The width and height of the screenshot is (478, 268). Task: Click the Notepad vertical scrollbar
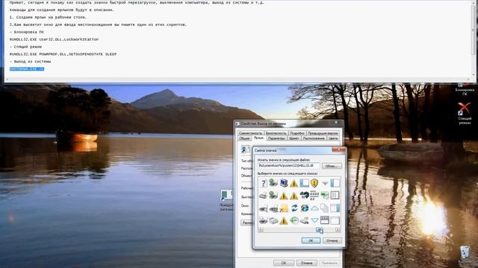pos(473,39)
